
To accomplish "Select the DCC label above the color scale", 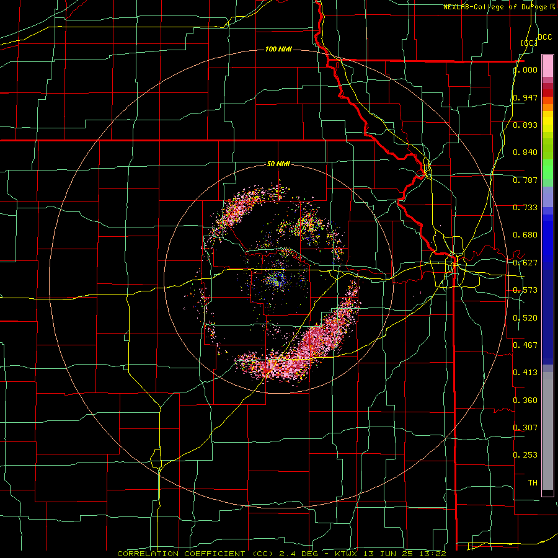I will point(544,37).
